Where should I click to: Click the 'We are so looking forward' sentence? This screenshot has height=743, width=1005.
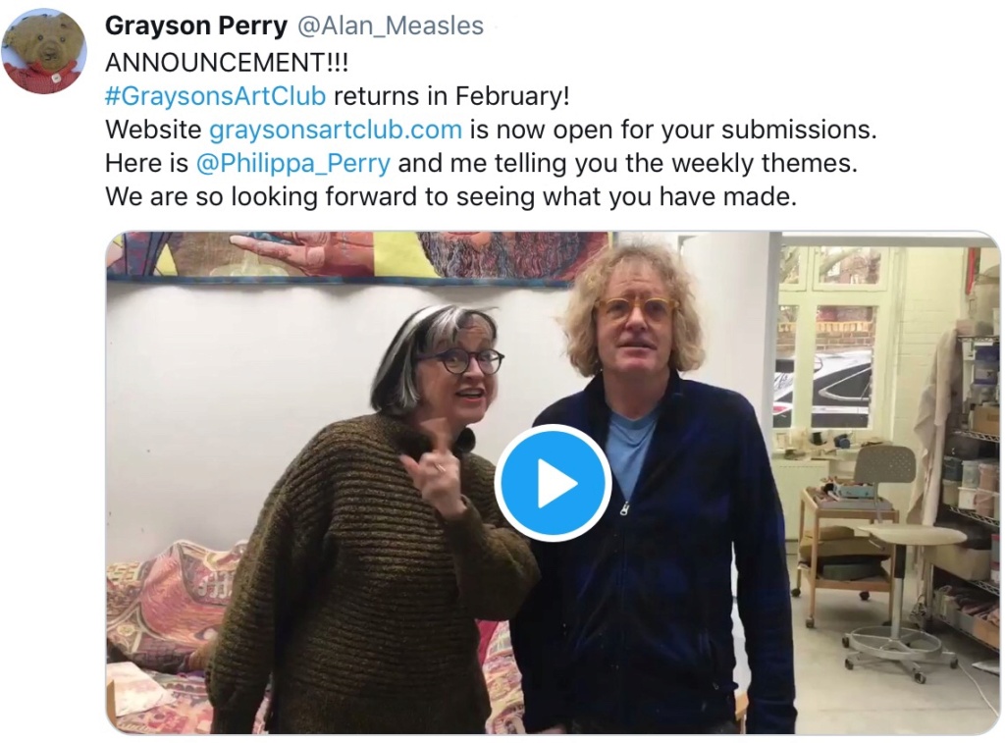(451, 196)
